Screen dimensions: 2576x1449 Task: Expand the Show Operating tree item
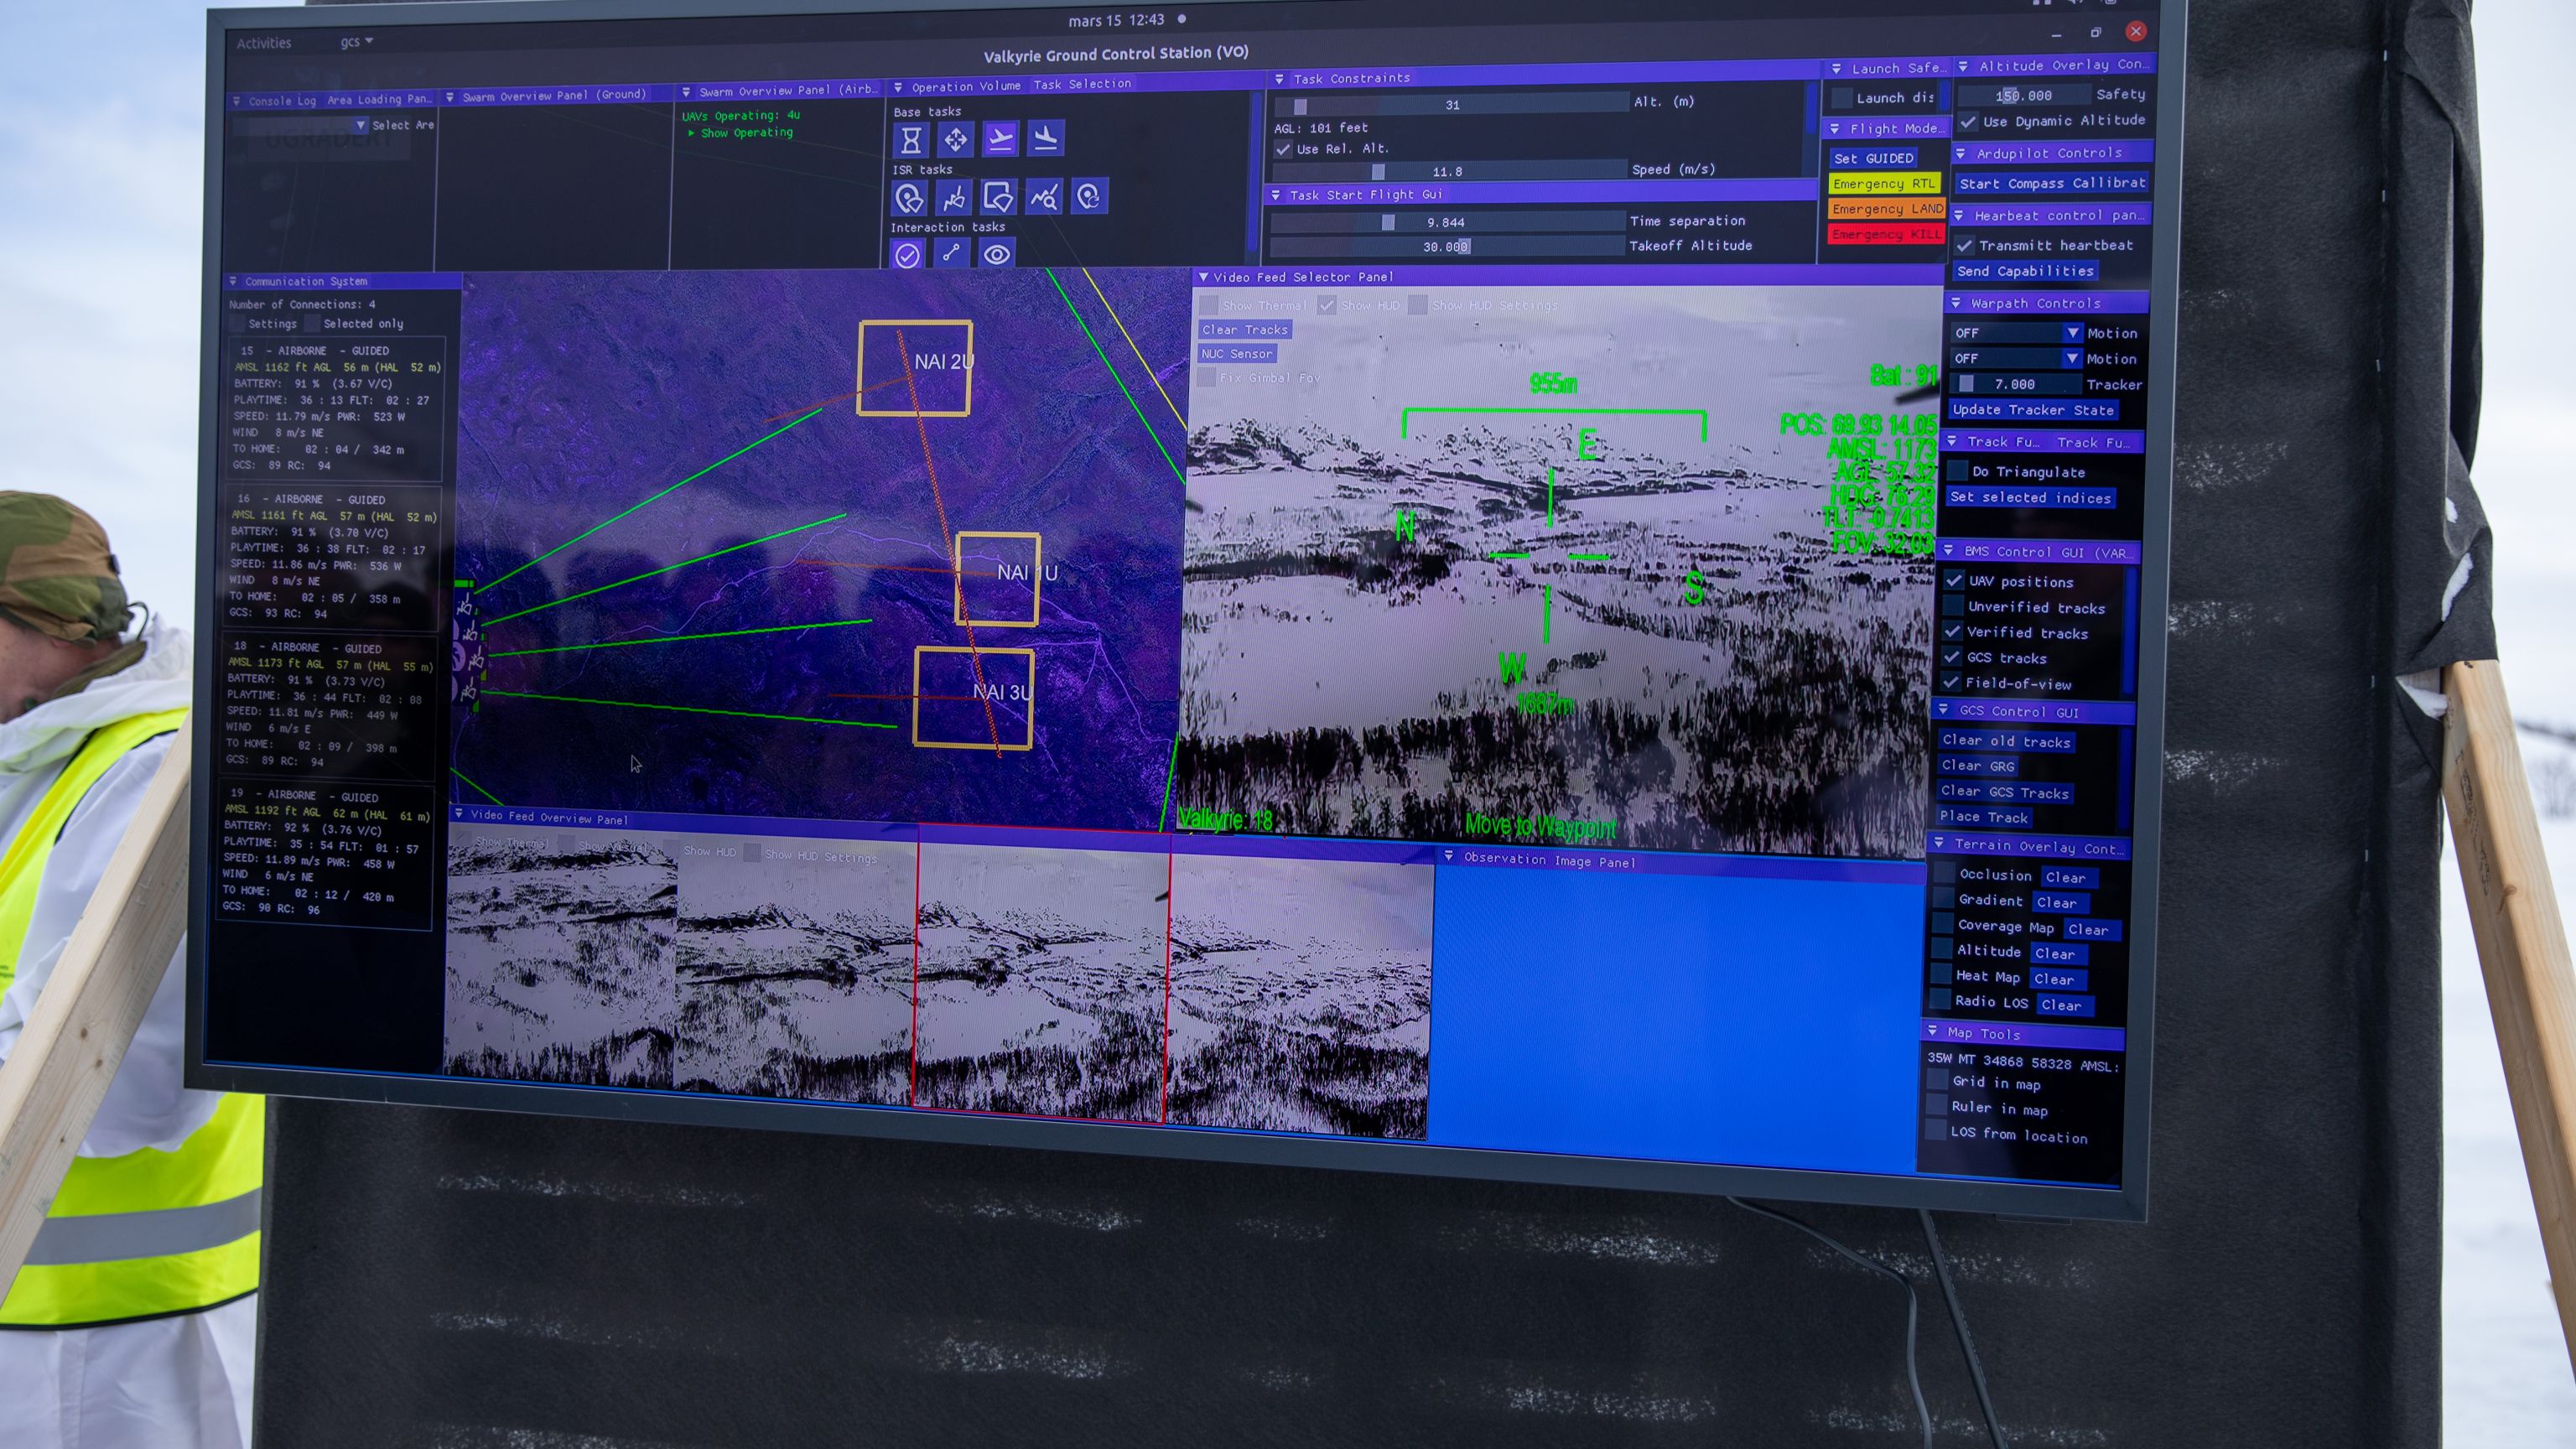[691, 132]
